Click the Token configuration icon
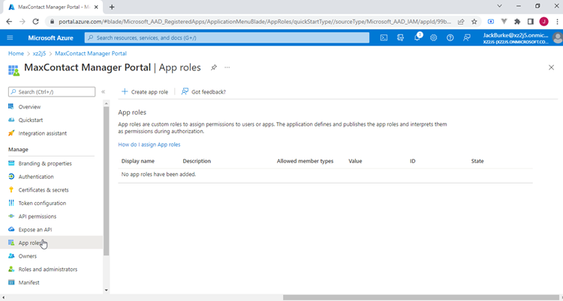The image size is (563, 301). click(x=11, y=203)
